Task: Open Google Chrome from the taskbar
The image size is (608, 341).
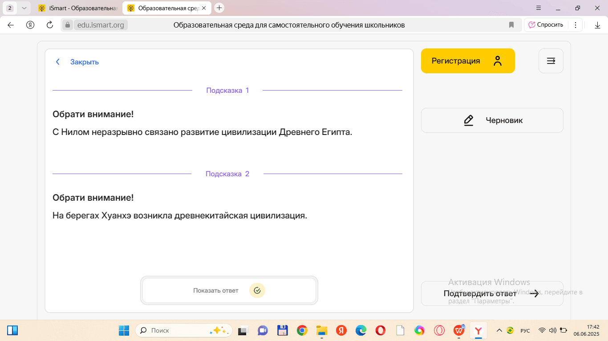Action: 302,330
